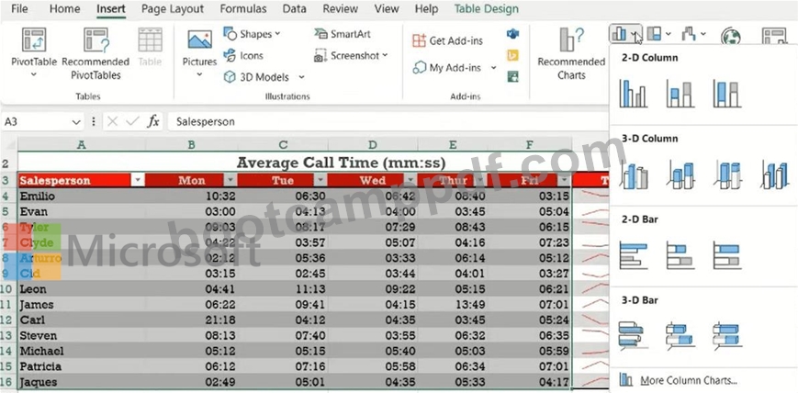Viewport: 798px width, 393px height.
Task: Open the Mon column filter dropdown
Action: [x=230, y=180]
